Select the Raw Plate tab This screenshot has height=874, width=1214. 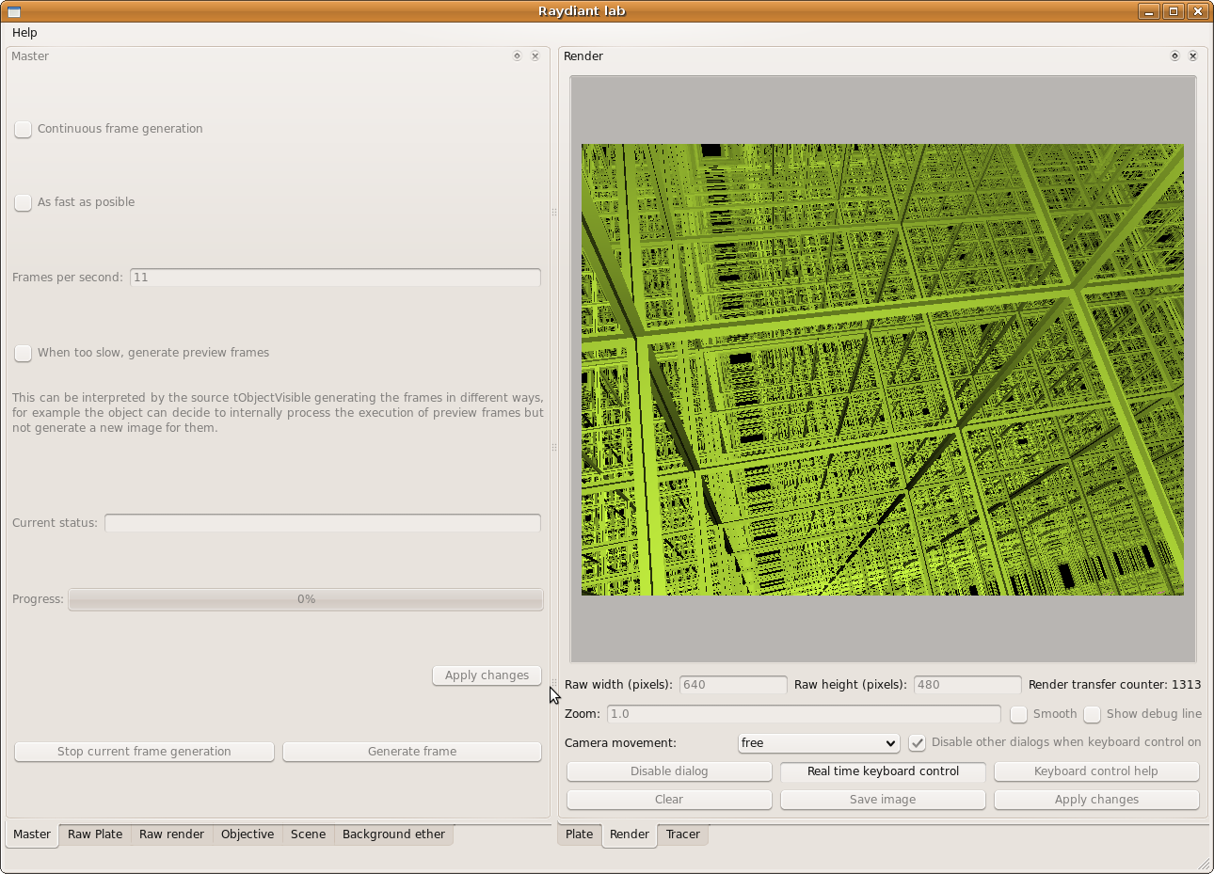(95, 834)
